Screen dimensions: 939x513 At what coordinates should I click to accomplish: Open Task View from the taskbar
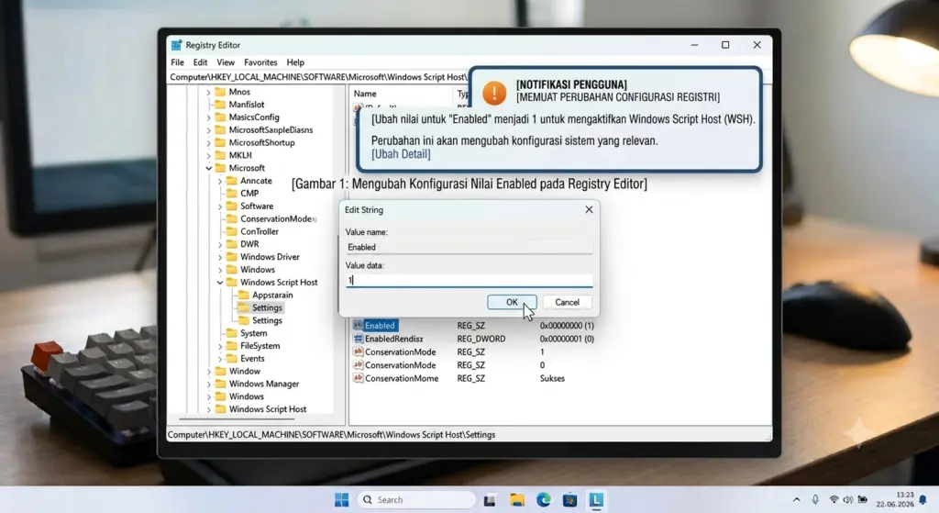click(490, 500)
